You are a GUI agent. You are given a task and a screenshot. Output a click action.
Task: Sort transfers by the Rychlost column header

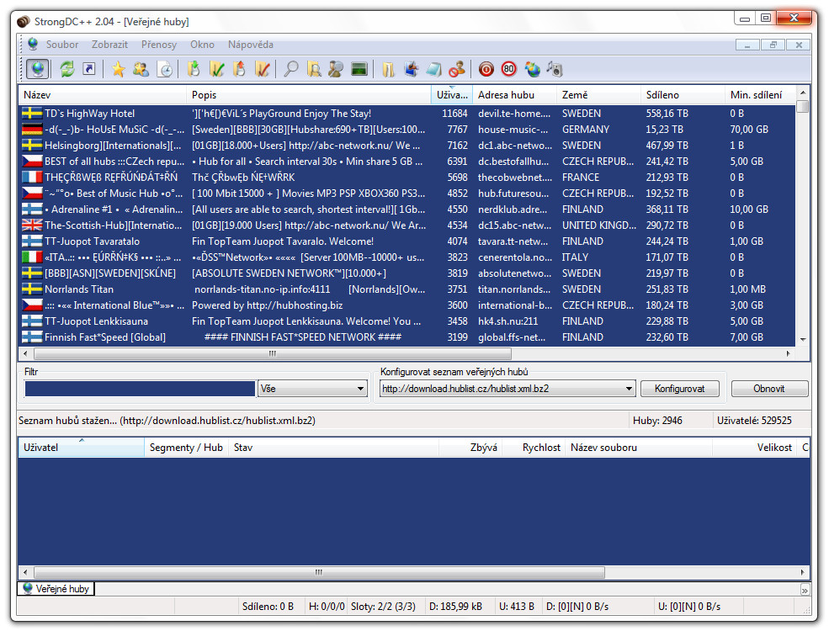click(x=534, y=448)
